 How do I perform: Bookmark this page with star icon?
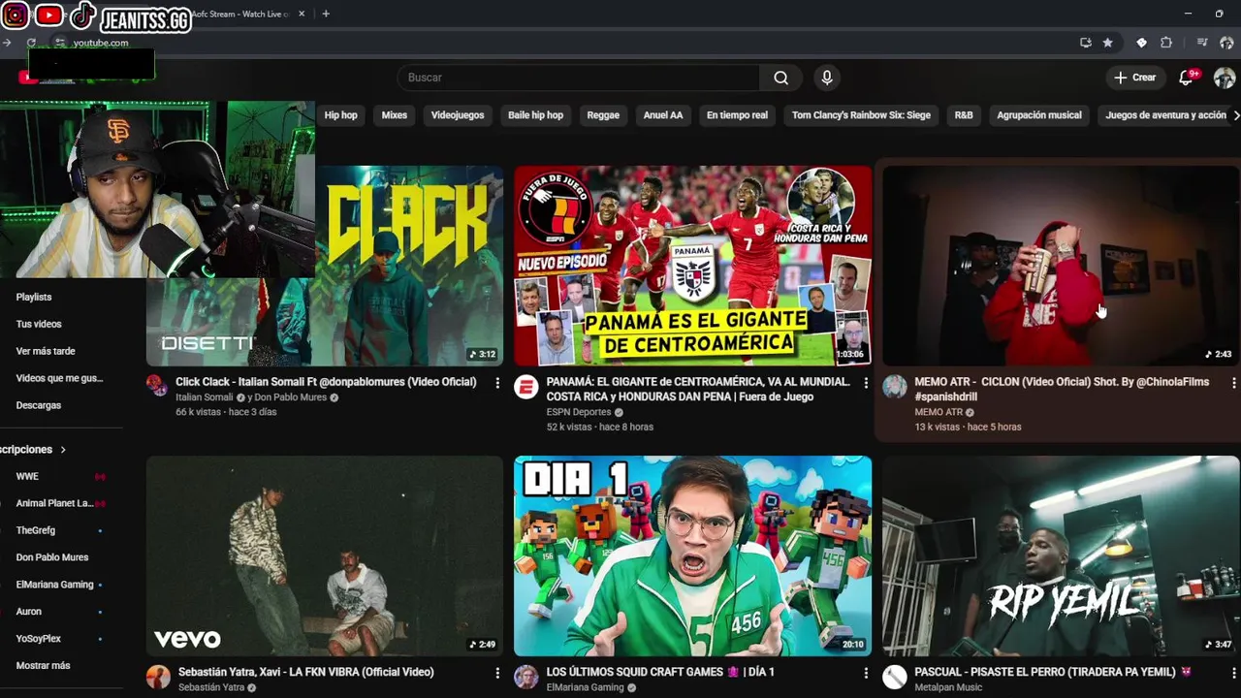pos(1107,43)
